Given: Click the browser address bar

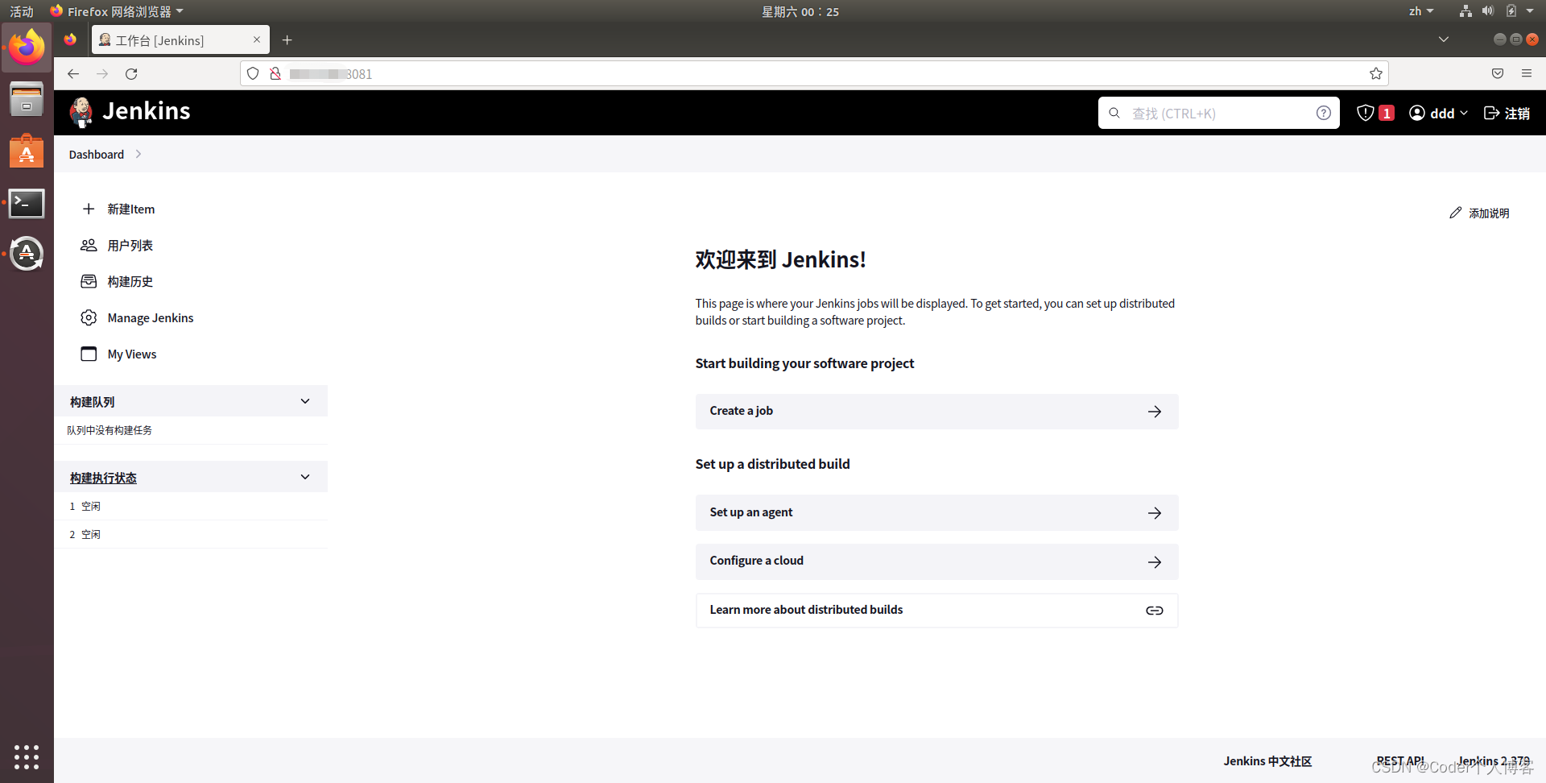Looking at the screenshot, I should tap(813, 73).
